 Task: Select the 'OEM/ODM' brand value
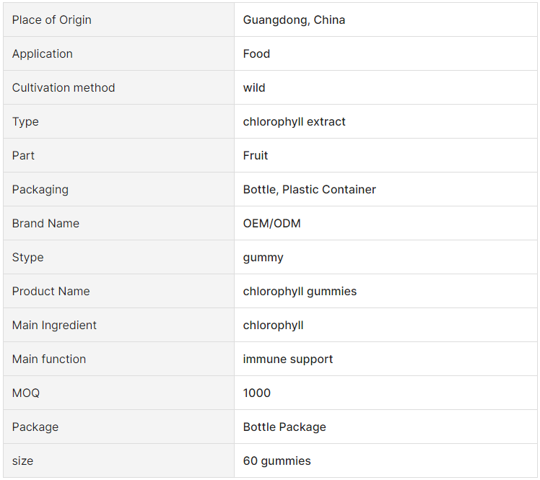click(271, 223)
